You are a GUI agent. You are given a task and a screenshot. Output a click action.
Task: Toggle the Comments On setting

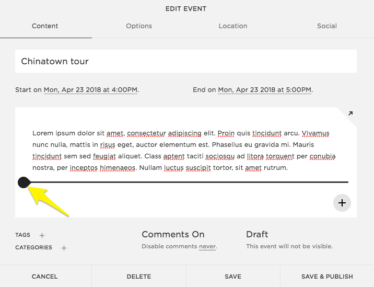[173, 234]
